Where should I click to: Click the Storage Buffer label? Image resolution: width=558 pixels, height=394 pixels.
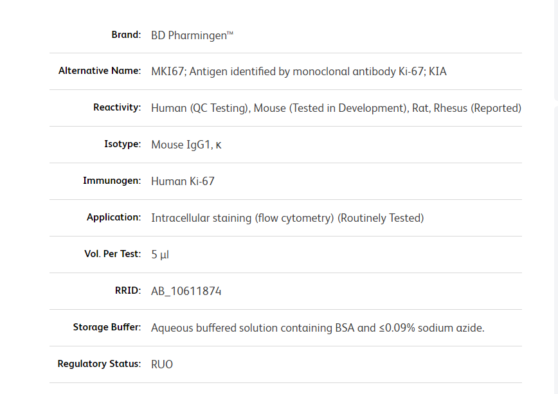[x=107, y=327]
